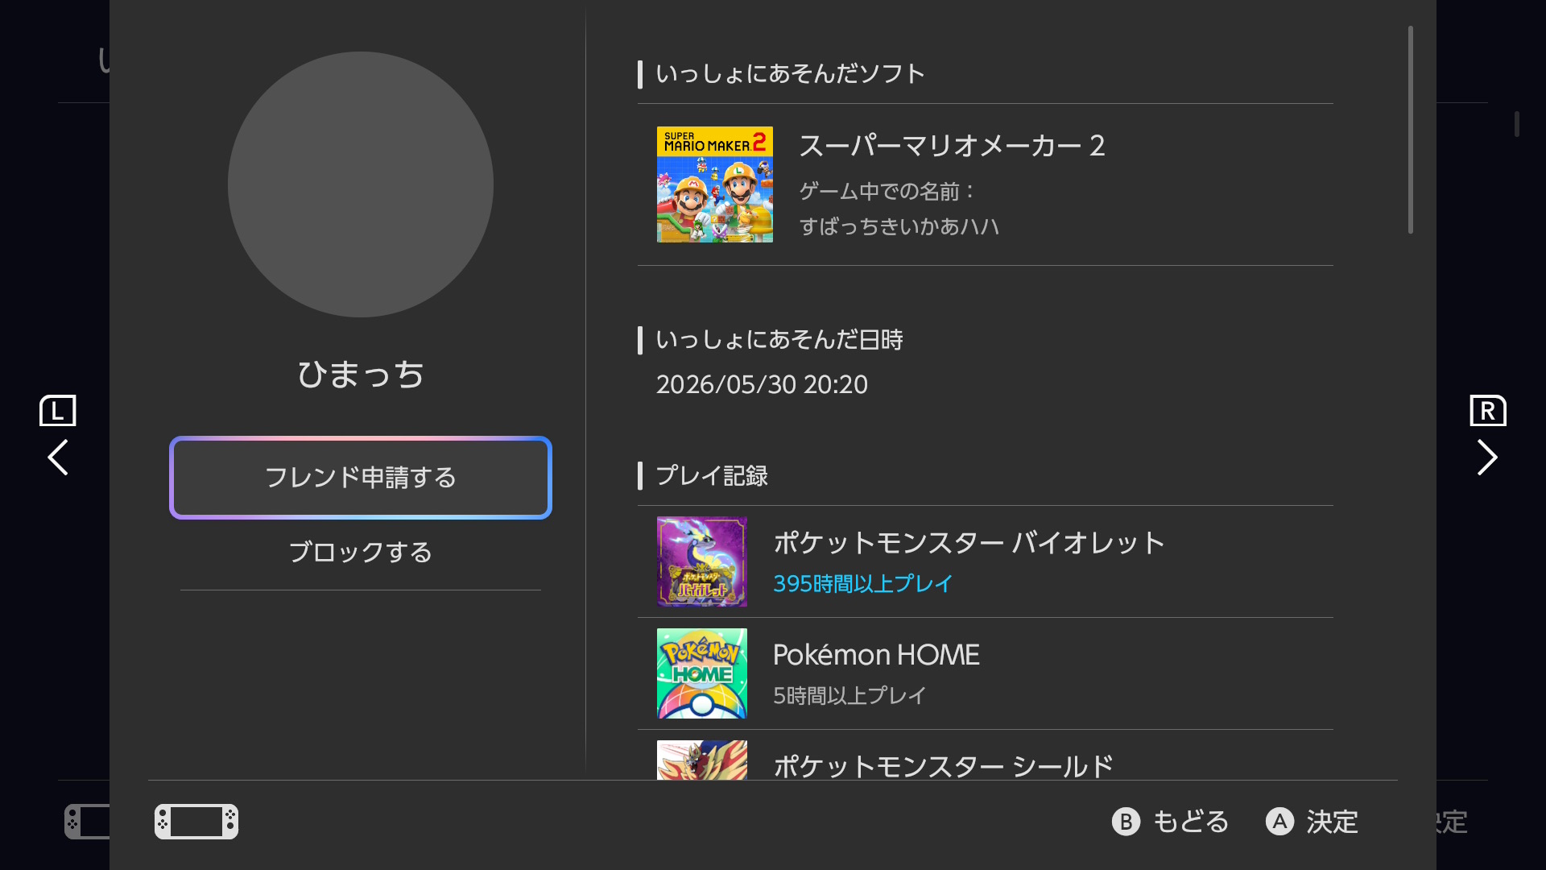Click the controller status icon in footer
1546x870 pixels.
click(x=196, y=822)
